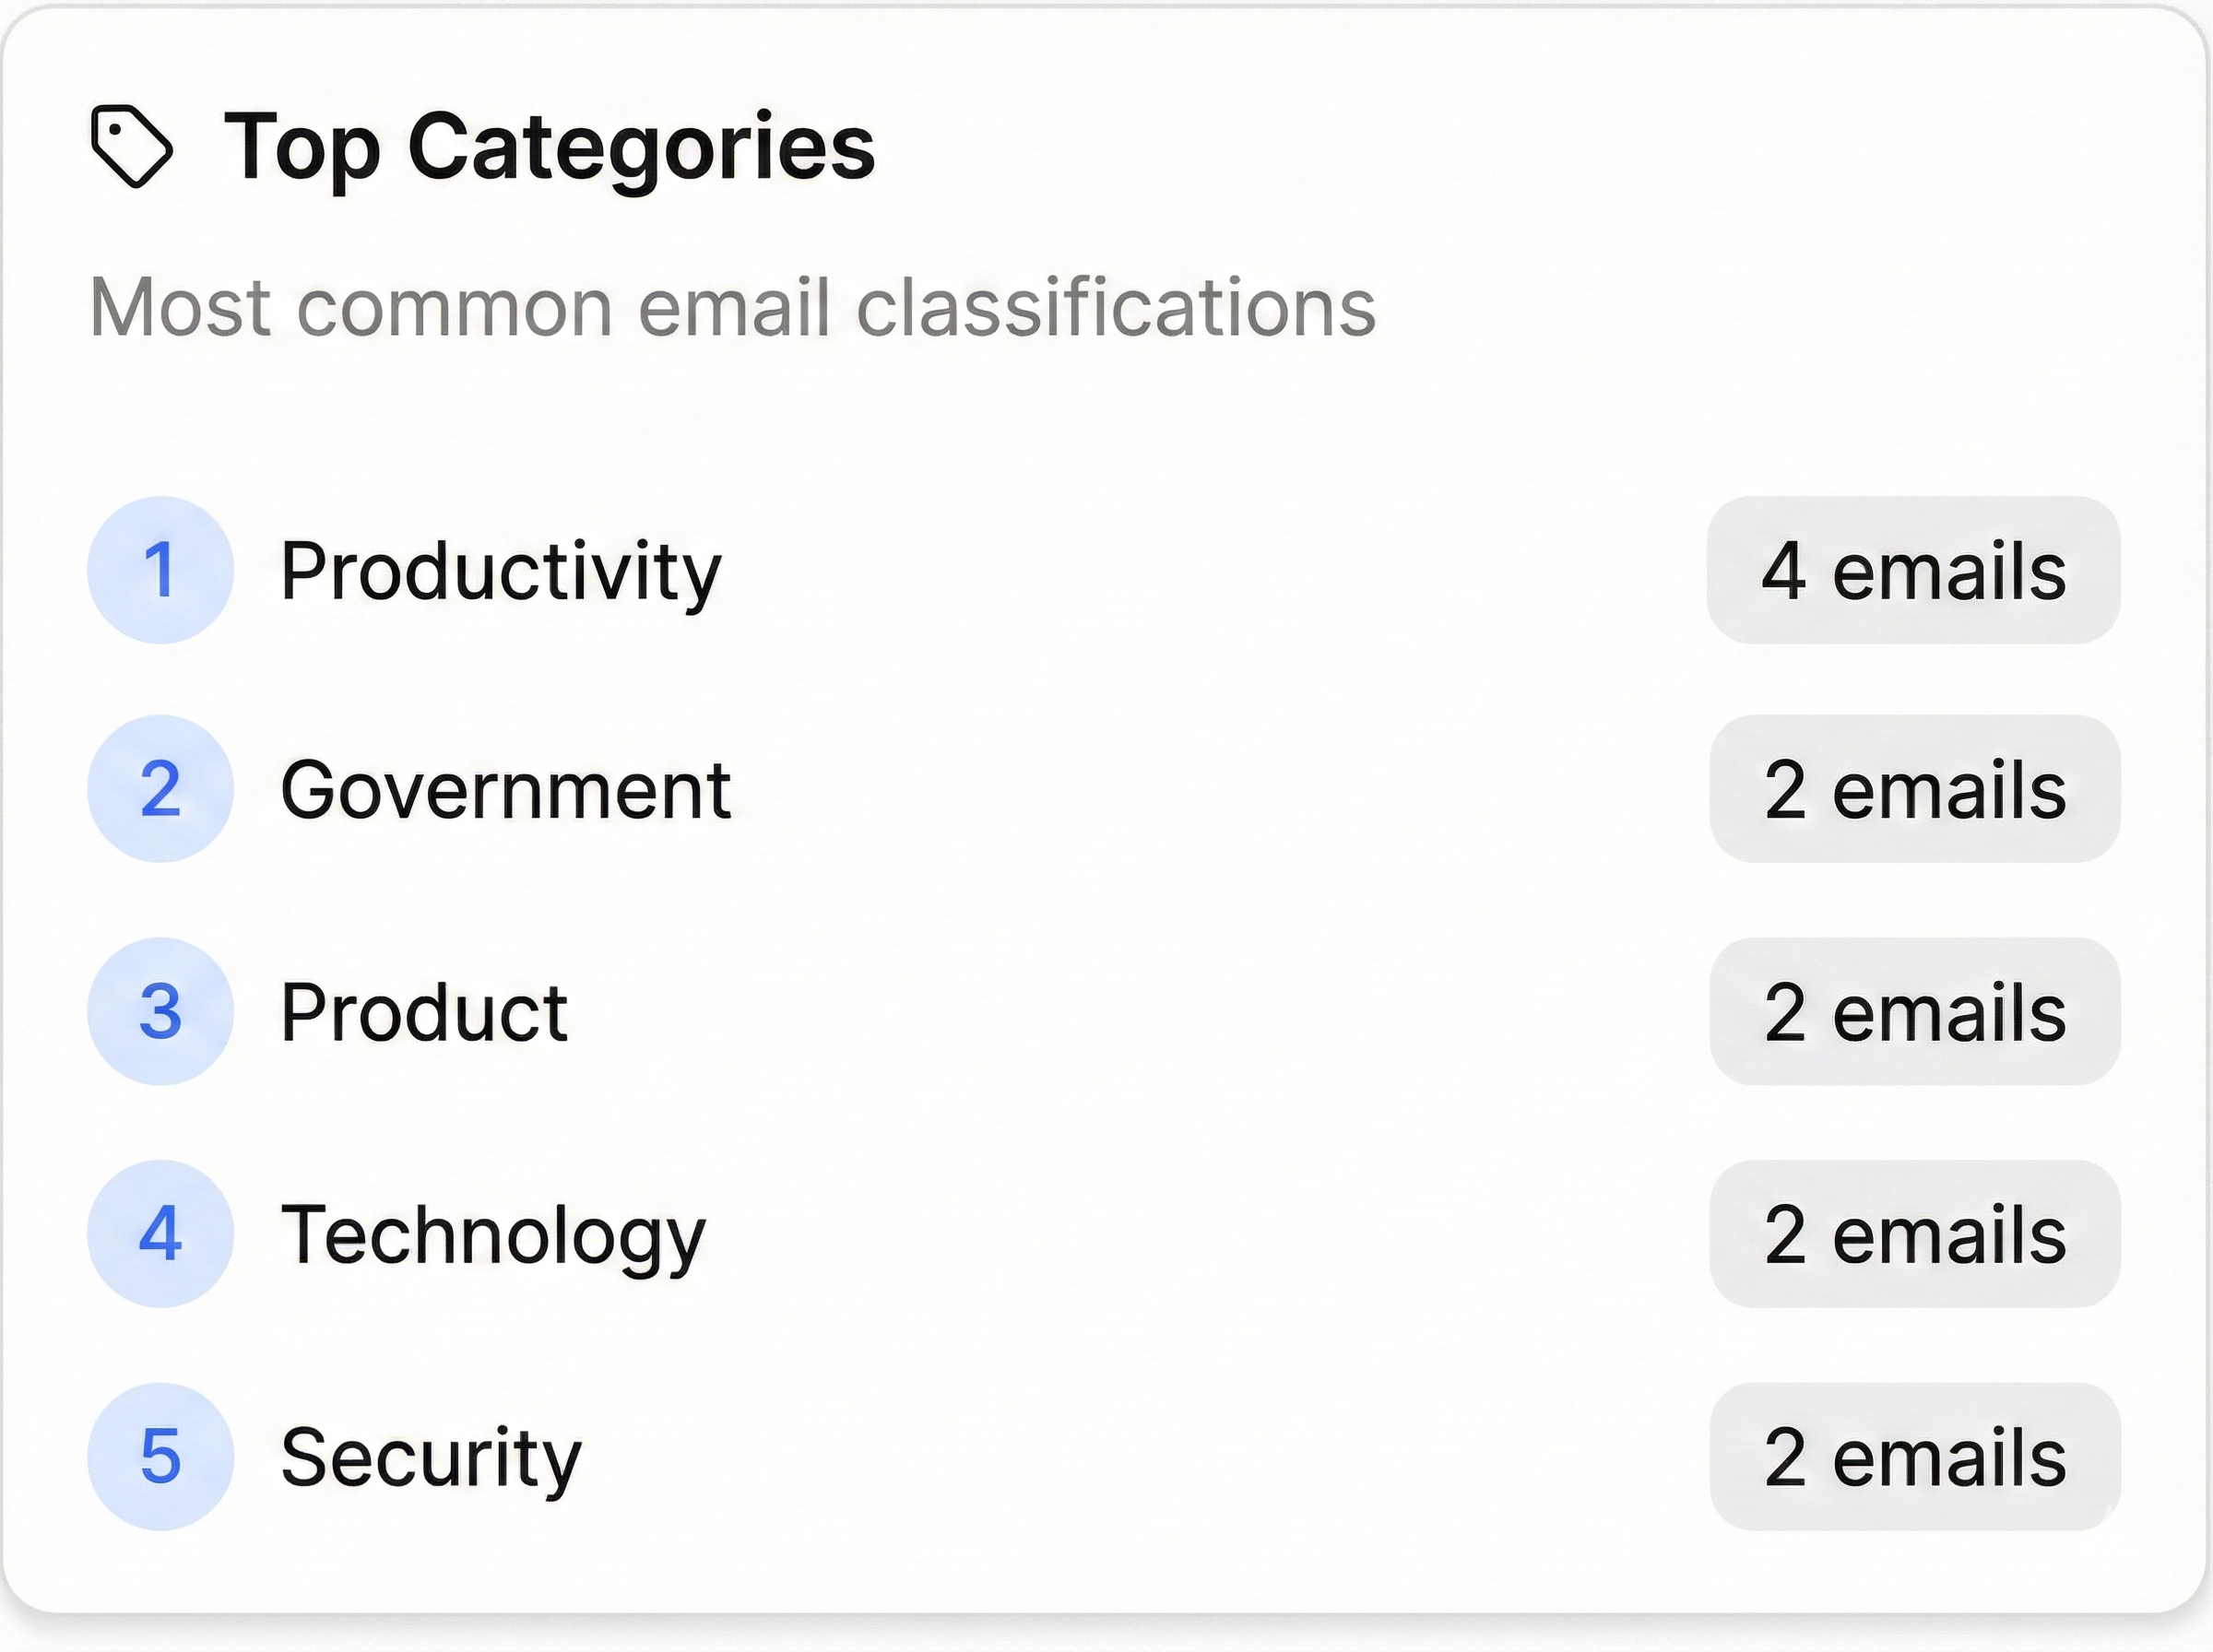Open the Government category

(505, 791)
